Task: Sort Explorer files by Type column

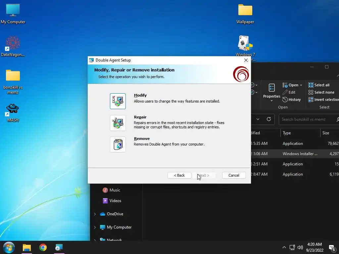Action: pos(300,133)
